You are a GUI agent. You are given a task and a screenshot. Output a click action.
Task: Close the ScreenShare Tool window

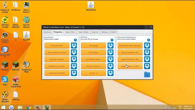pos(151,27)
